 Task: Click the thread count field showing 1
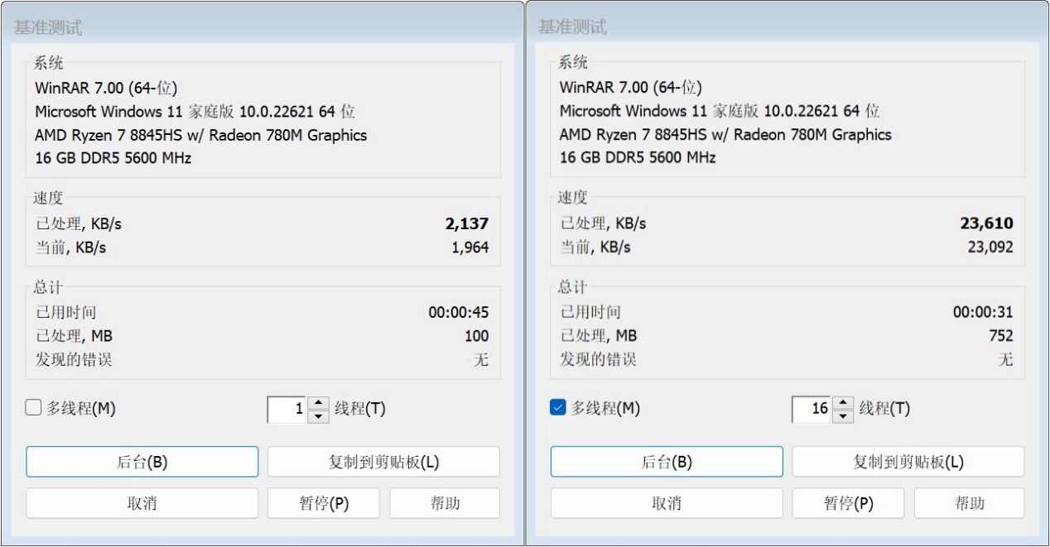click(287, 409)
